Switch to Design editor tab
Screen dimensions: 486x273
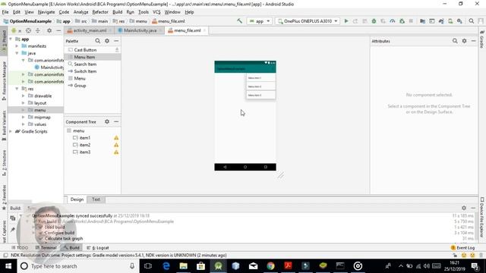(x=77, y=199)
